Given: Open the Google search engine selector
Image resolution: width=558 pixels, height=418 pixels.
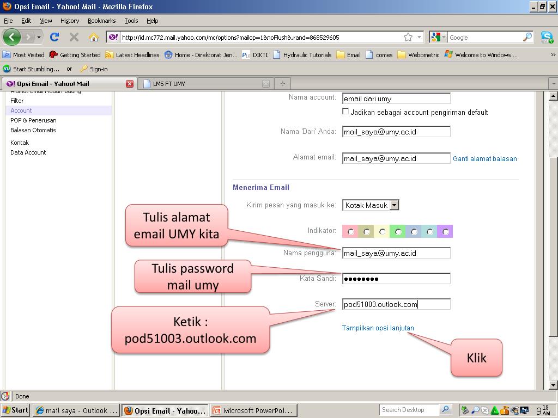Looking at the screenshot, I should 438,37.
